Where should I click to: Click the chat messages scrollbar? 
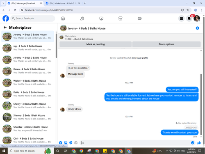(x=201, y=104)
